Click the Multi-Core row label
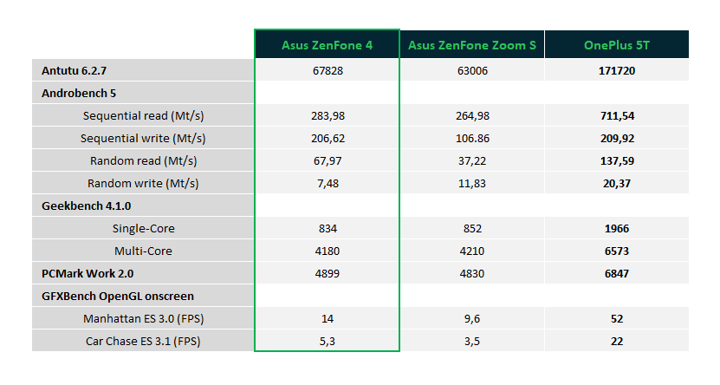This screenshot has width=720, height=385. [x=143, y=251]
